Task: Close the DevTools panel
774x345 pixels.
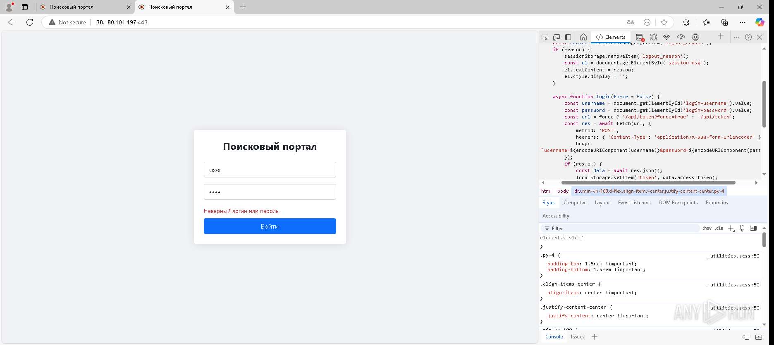Action: click(x=760, y=37)
